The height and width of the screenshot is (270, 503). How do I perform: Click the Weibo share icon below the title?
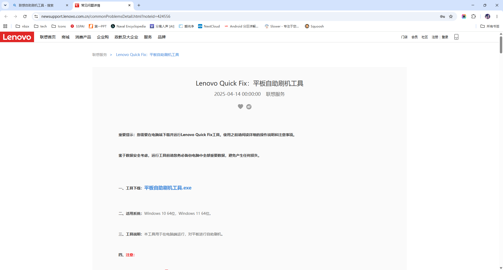pos(249,107)
